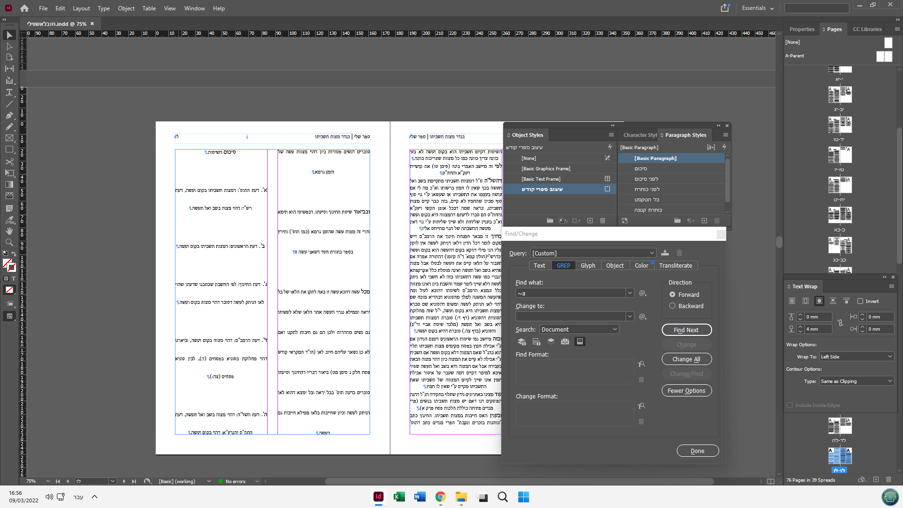Select the Type tool

tap(9, 92)
